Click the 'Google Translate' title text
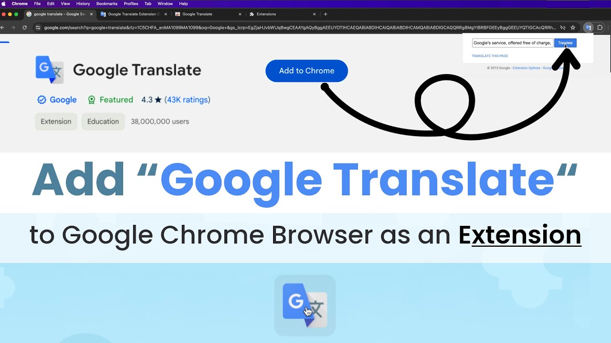Image resolution: width=611 pixels, height=343 pixels. (137, 71)
